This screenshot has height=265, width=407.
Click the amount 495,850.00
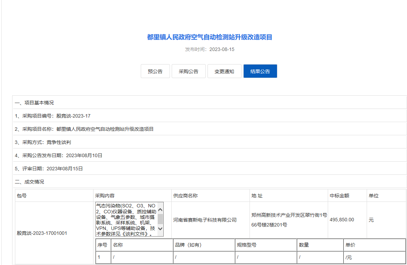point(342,220)
